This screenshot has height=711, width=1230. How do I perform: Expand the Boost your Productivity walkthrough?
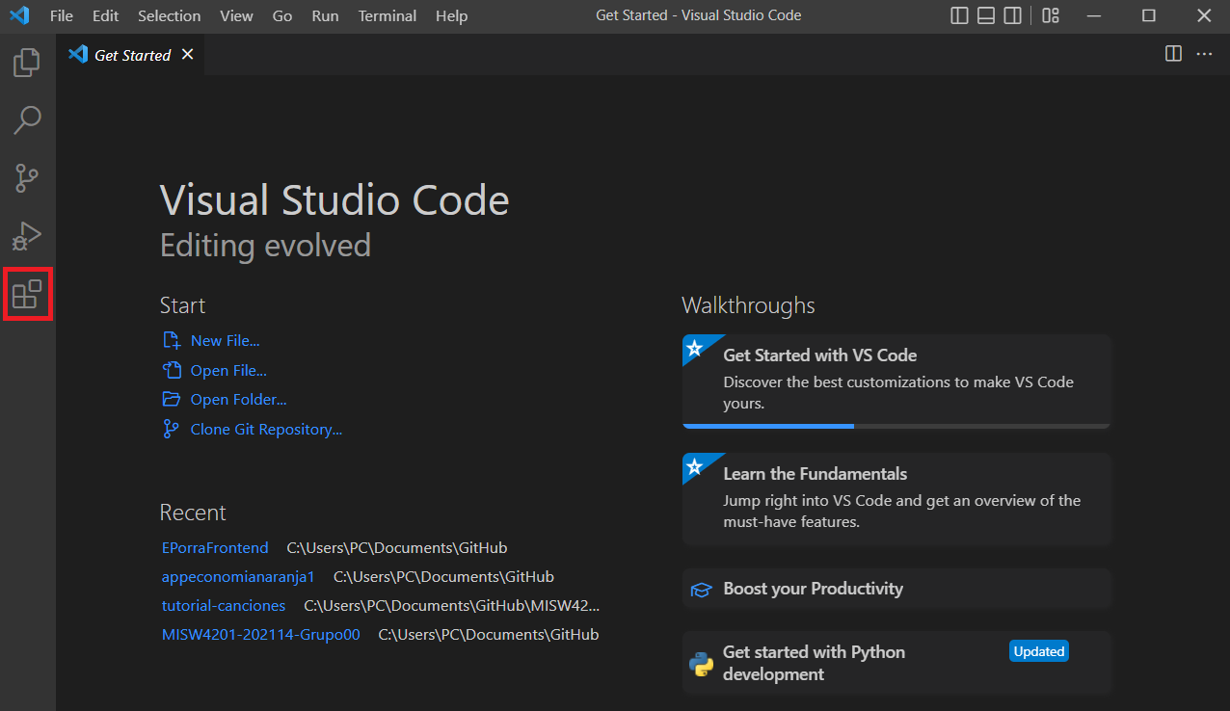click(x=813, y=589)
